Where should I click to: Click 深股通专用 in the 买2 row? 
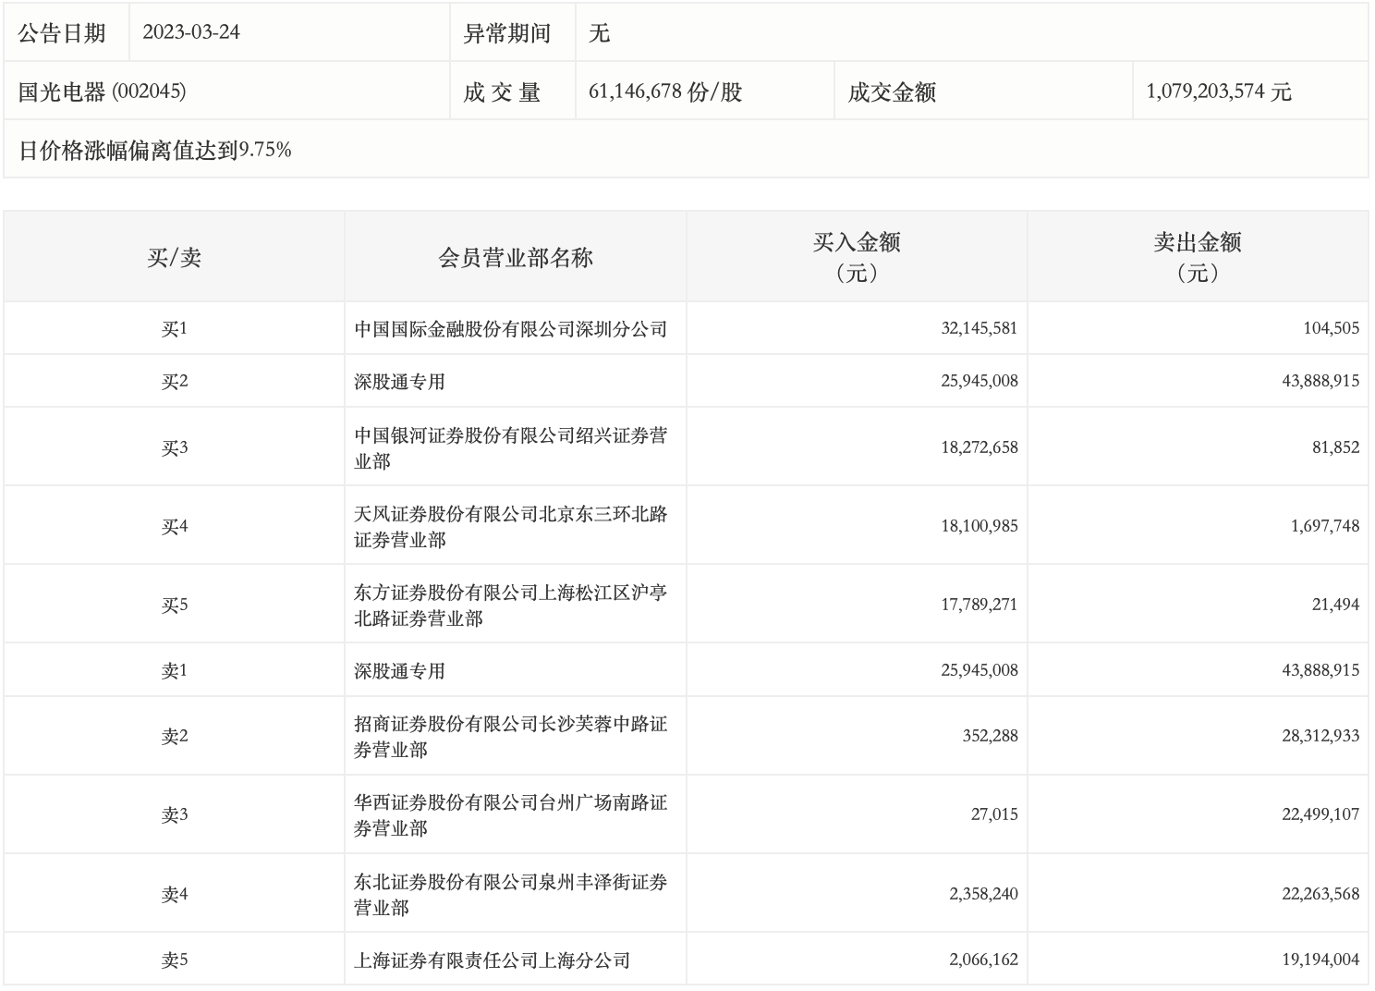pos(399,381)
